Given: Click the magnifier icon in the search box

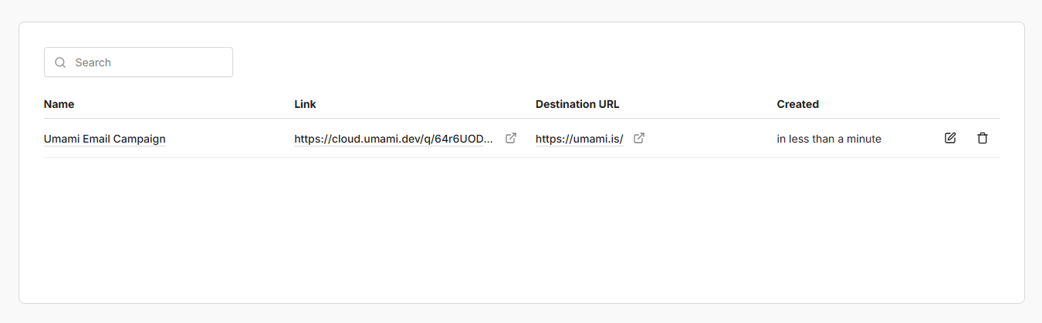Looking at the screenshot, I should click(x=60, y=62).
